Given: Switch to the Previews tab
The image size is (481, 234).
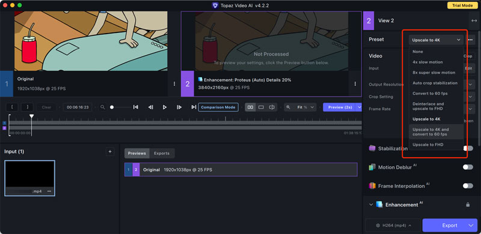Looking at the screenshot, I should pyautogui.click(x=137, y=153).
